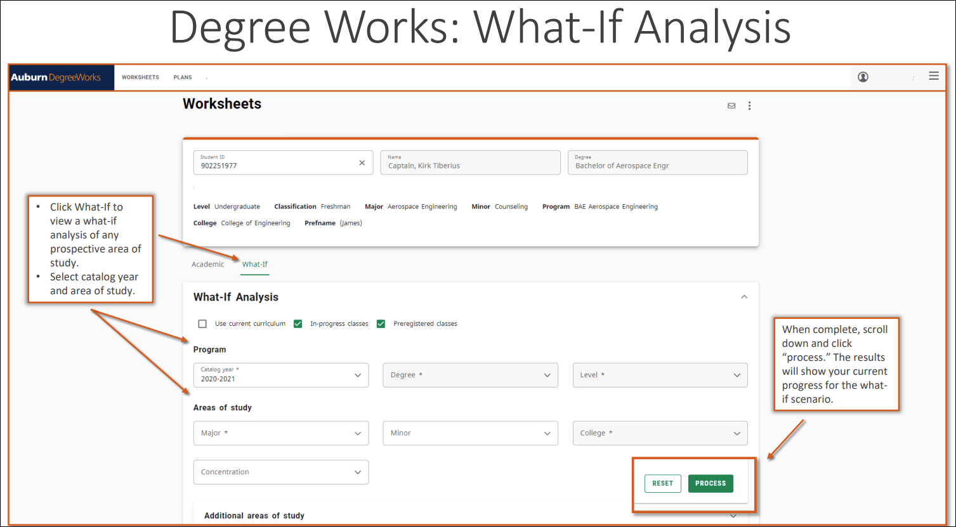Image resolution: width=956 pixels, height=527 pixels.
Task: Open the Degree dropdown
Action: pyautogui.click(x=470, y=375)
